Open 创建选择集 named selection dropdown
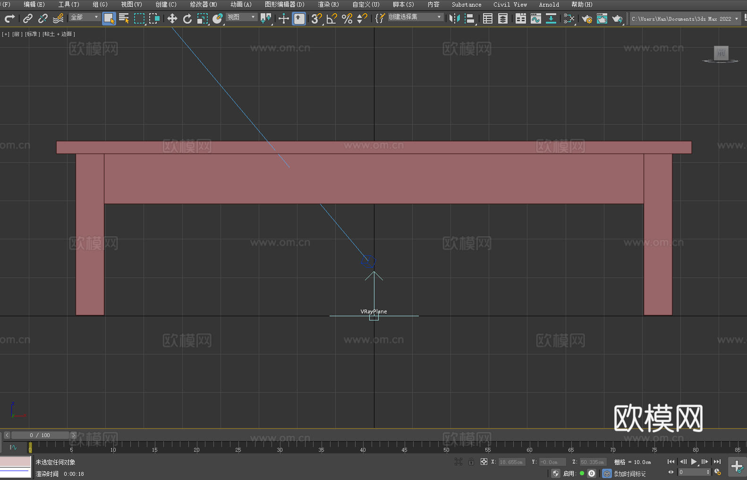Screen dimensions: 747x480 click(416, 17)
